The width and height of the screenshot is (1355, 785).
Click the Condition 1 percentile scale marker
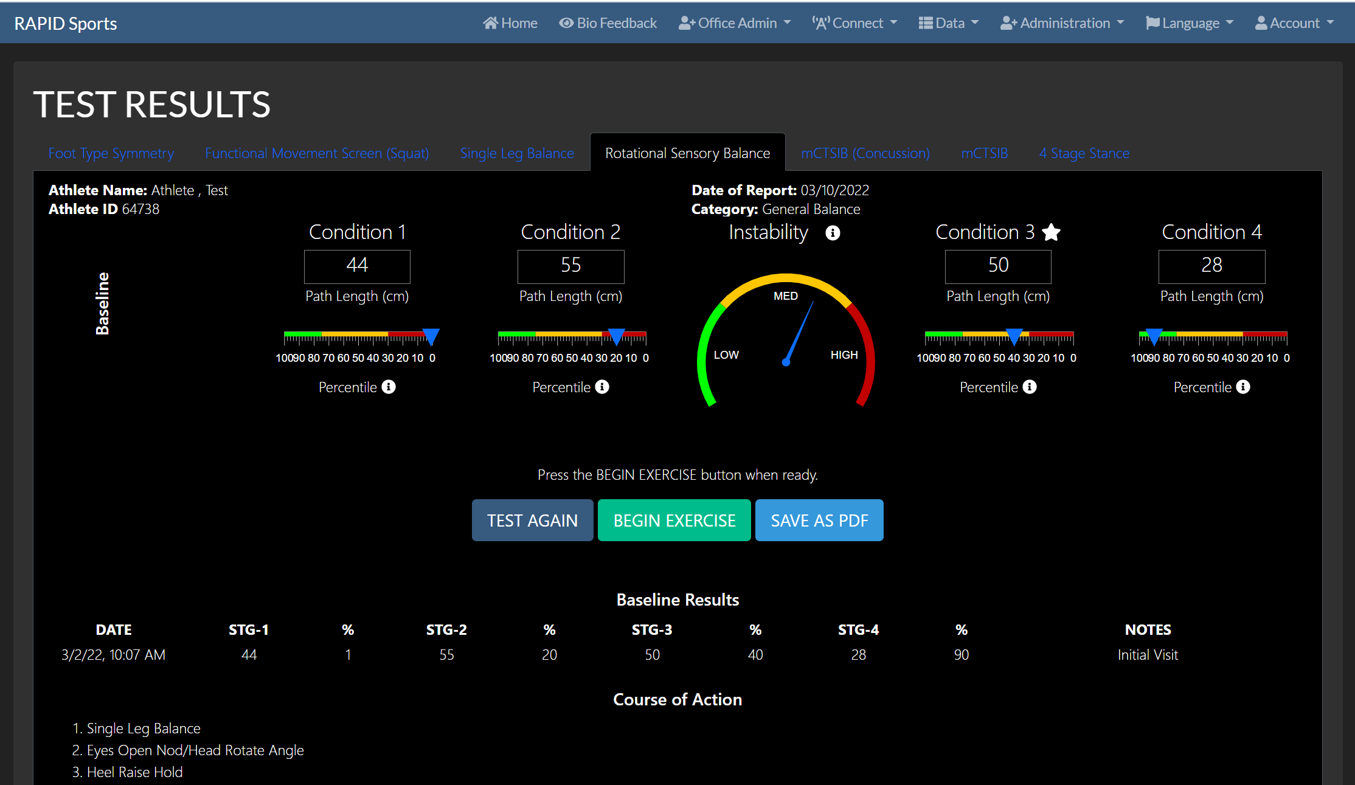point(431,336)
